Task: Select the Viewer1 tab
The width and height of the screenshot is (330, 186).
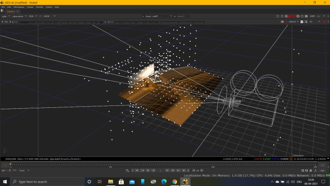Action: click(x=11, y=11)
